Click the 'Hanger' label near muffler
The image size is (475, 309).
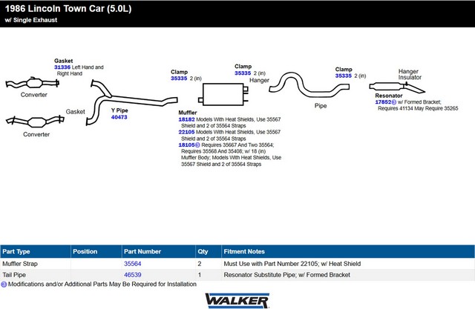[x=259, y=81]
